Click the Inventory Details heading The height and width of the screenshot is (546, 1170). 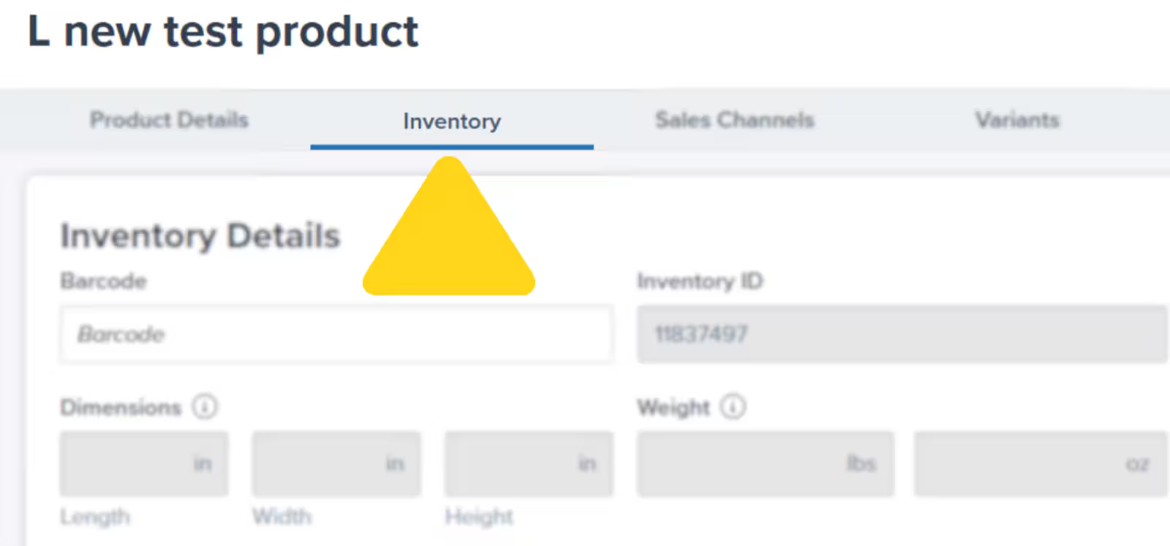coord(200,235)
